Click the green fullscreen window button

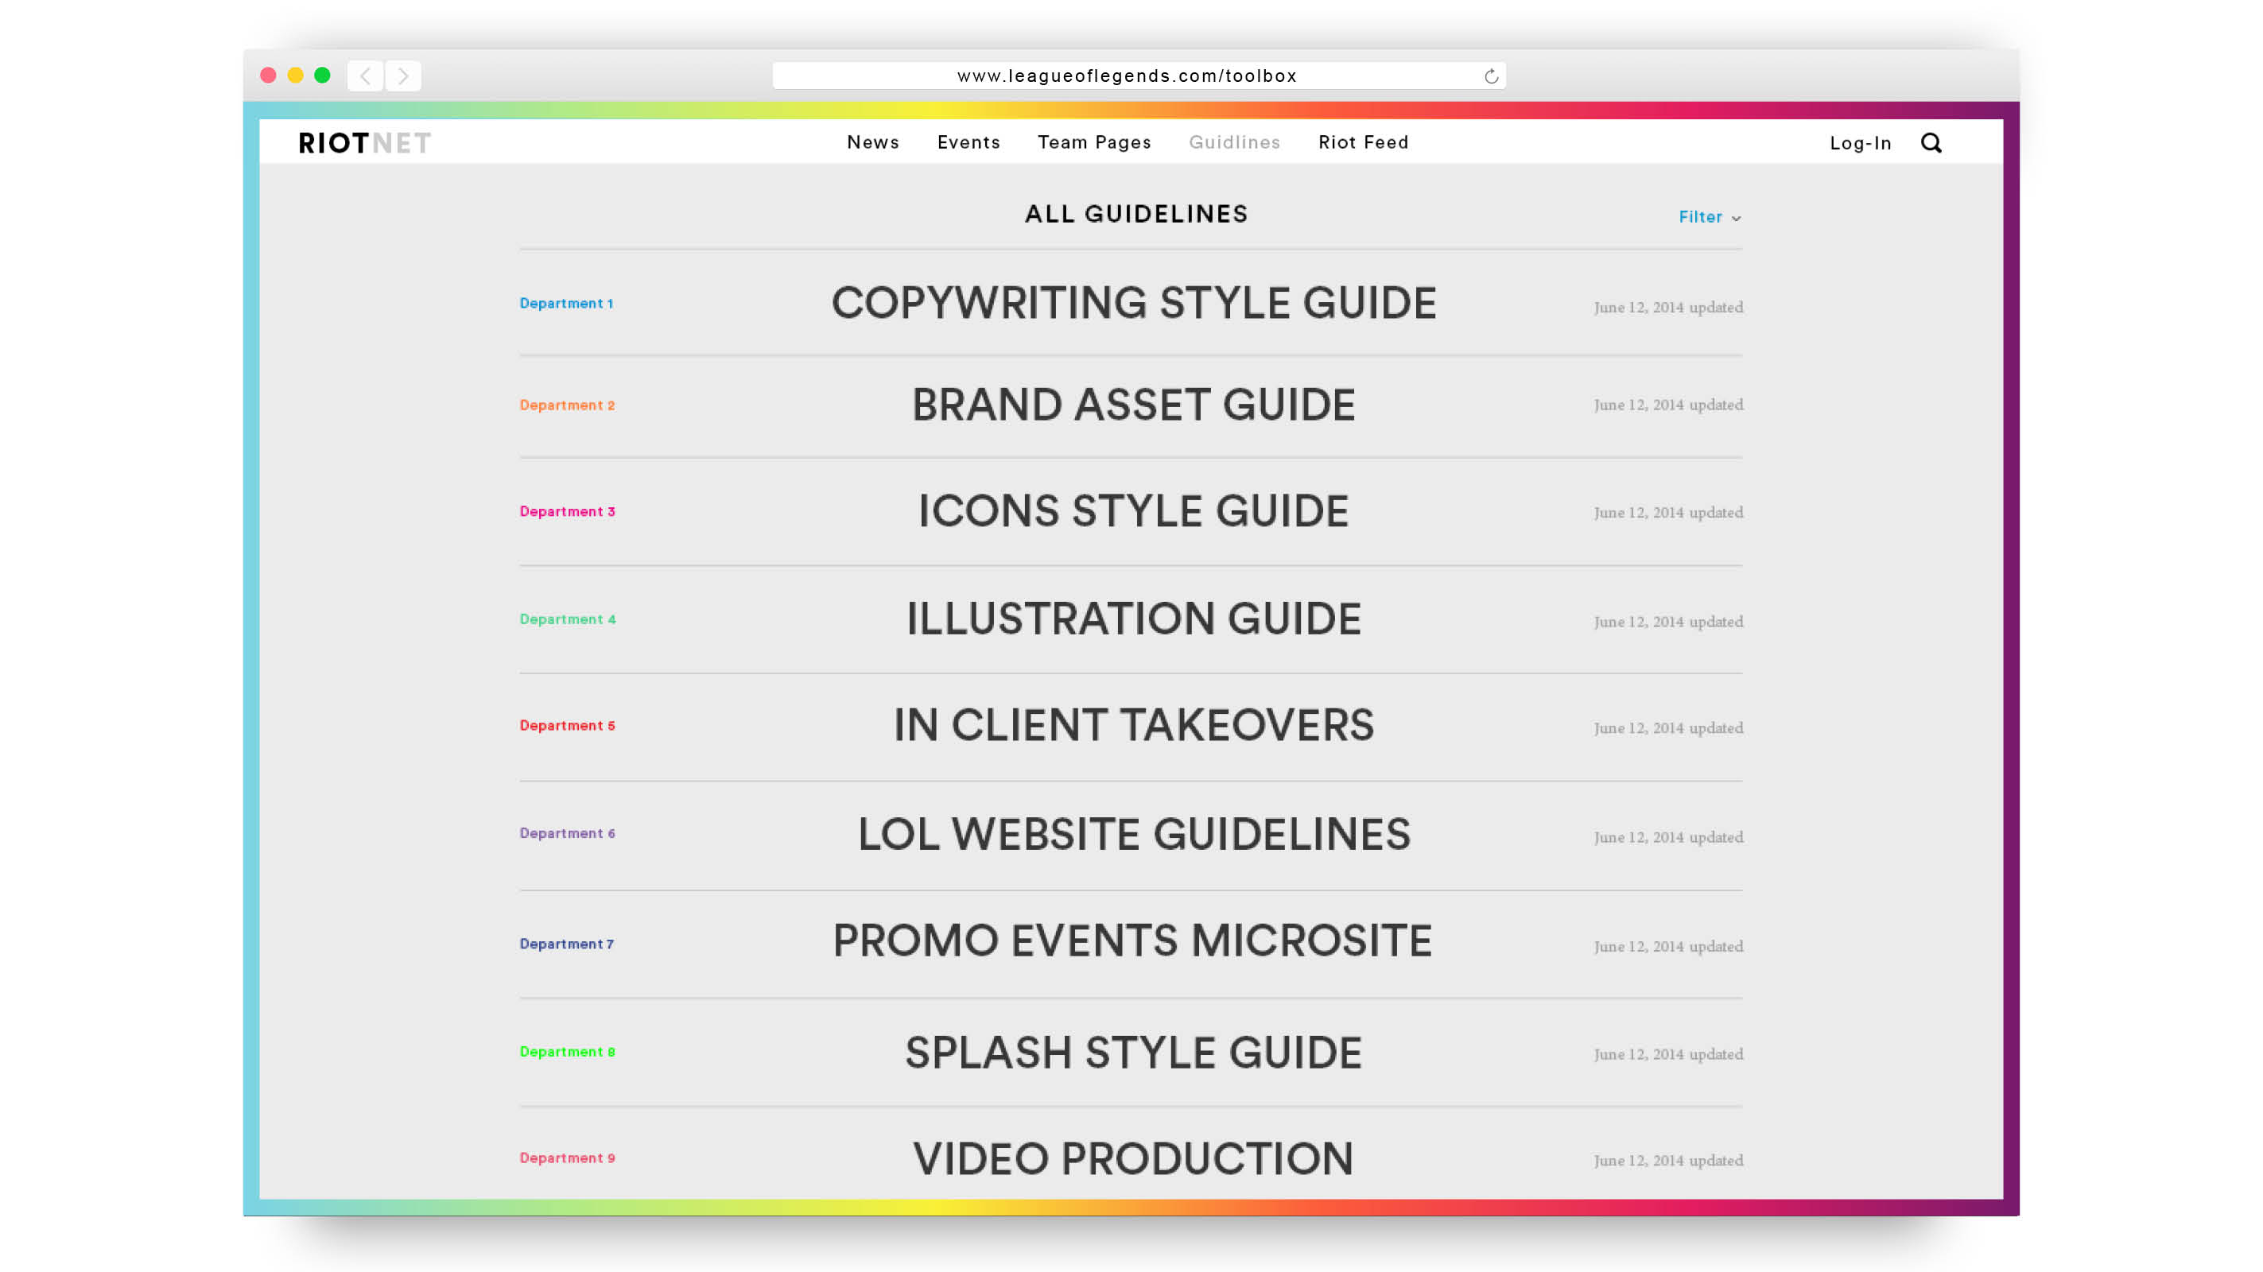pos(322,76)
